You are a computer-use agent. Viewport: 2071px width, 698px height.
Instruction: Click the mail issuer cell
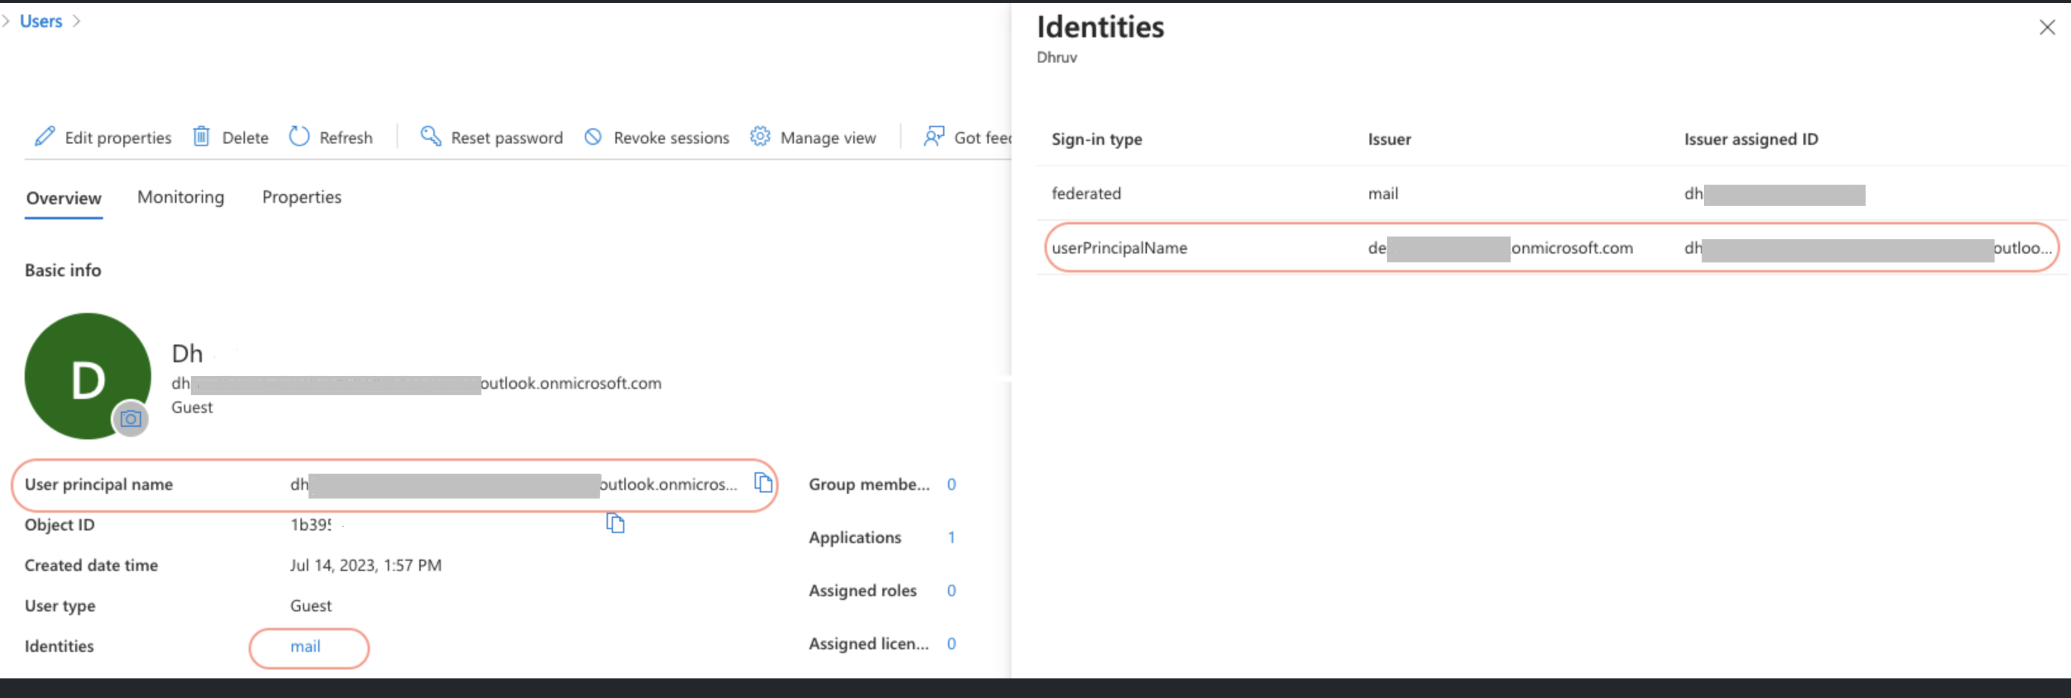pos(1383,193)
